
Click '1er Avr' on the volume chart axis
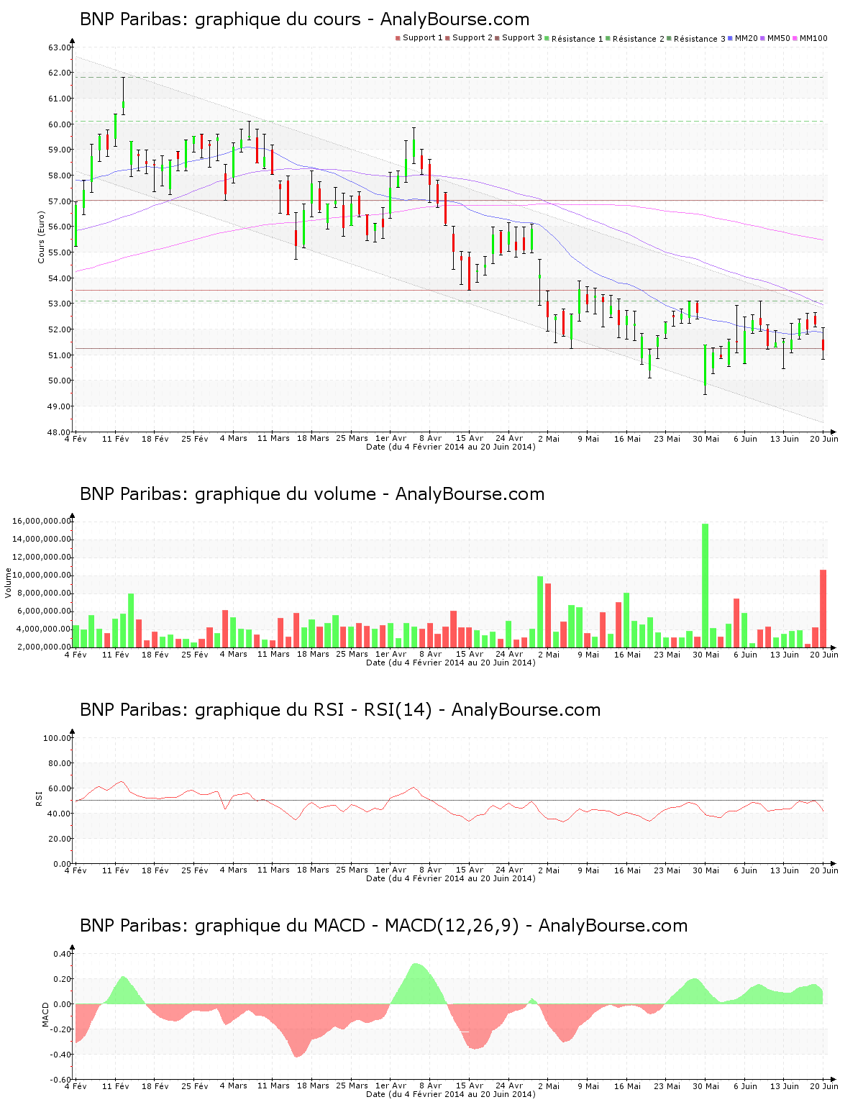(x=391, y=654)
